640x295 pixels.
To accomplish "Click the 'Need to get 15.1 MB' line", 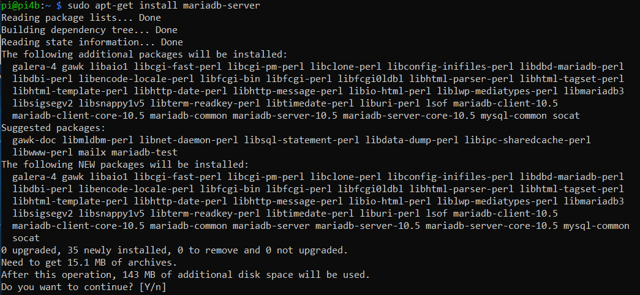I will tap(89, 263).
